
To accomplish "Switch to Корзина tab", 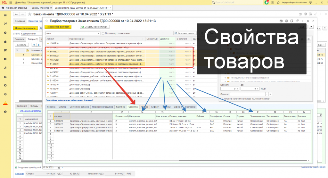I will click(x=51, y=107).
